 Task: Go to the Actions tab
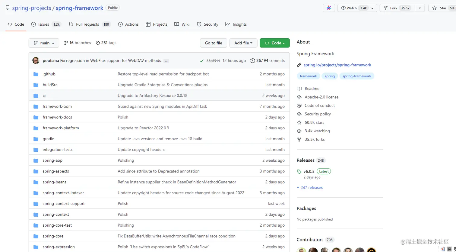point(128,24)
